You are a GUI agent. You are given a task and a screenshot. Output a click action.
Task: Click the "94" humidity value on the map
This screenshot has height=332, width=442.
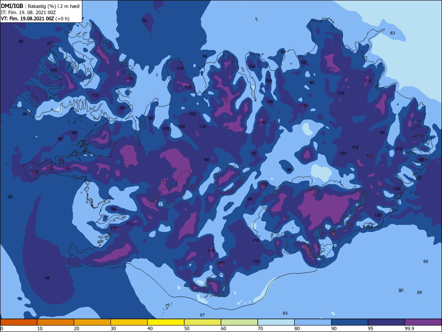pyautogui.click(x=205, y=56)
